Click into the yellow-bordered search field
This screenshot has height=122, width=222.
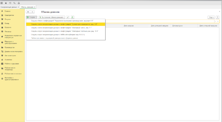[x=160, y=21]
